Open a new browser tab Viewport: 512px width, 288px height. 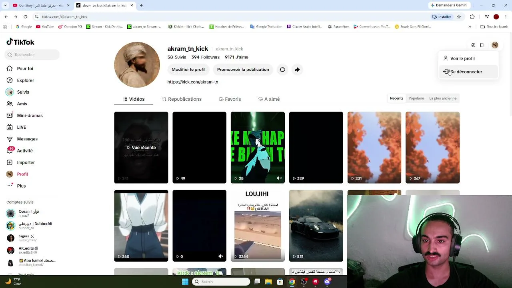click(x=141, y=6)
